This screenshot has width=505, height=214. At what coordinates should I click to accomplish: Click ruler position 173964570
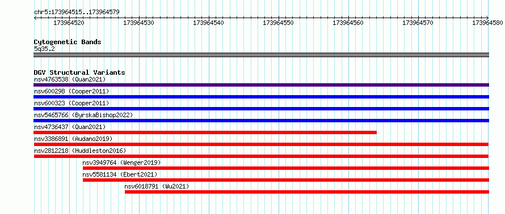[418, 23]
